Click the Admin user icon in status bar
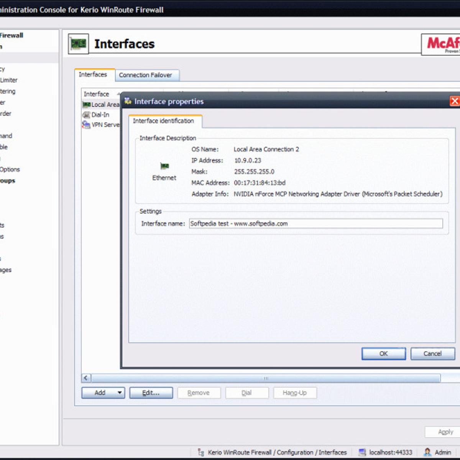 (428, 452)
